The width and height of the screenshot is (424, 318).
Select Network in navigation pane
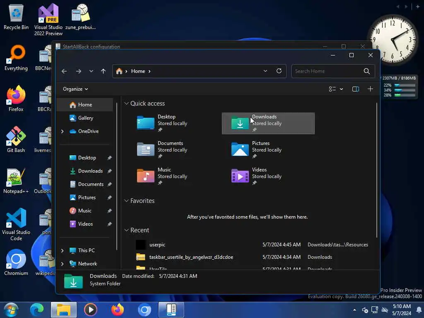point(87,264)
